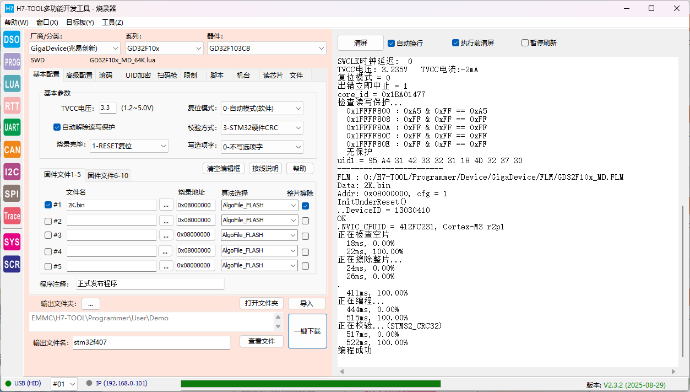The height and width of the screenshot is (392, 690).
Task: Switch to the UID加密 tab
Action: (138, 75)
